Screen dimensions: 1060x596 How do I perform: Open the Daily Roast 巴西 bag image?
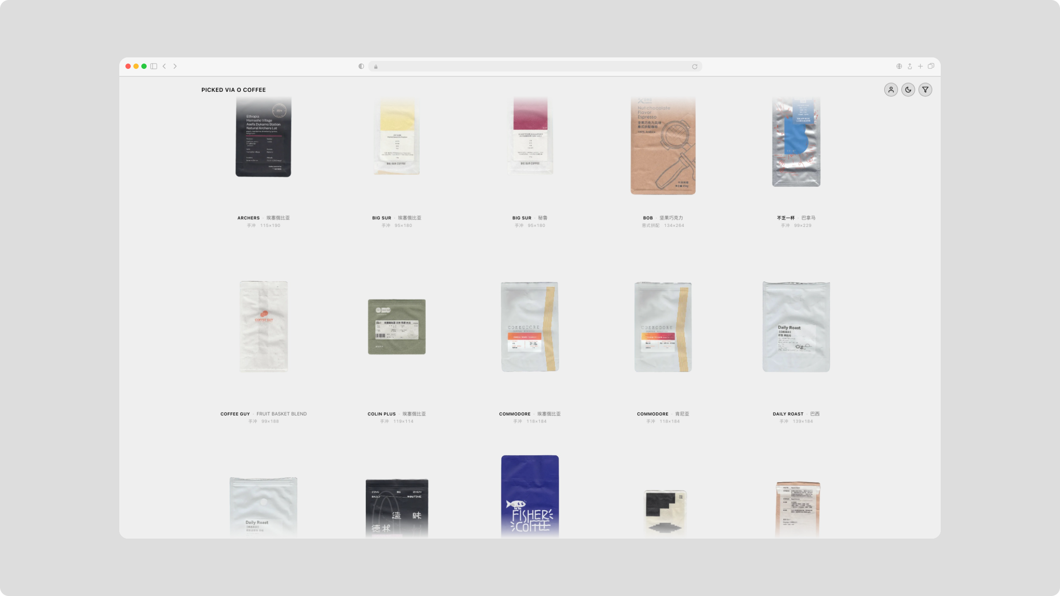(796, 327)
